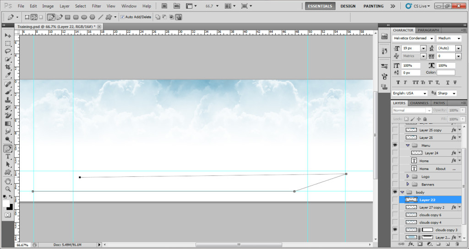Show the clouds copy 6 layer
The height and width of the screenshot is (249, 469).
point(395,215)
